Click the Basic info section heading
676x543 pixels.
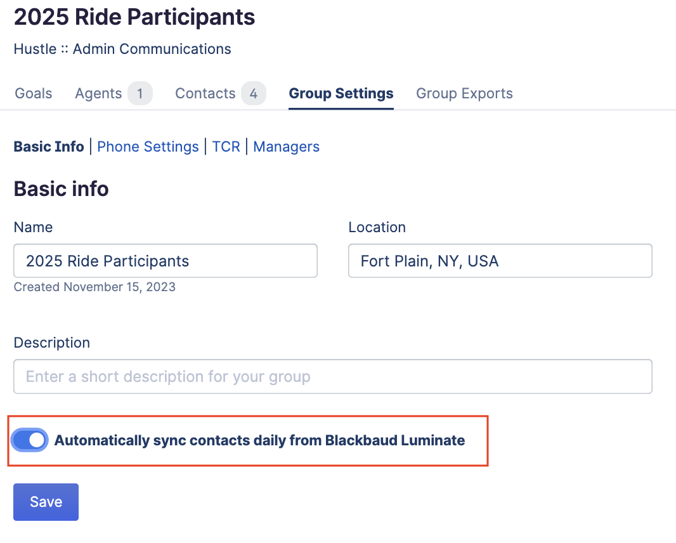[x=62, y=188]
